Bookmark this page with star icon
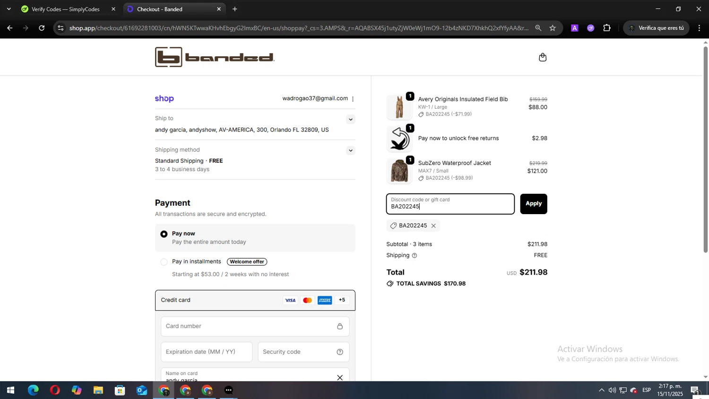Image resolution: width=709 pixels, height=399 pixels. point(553,28)
